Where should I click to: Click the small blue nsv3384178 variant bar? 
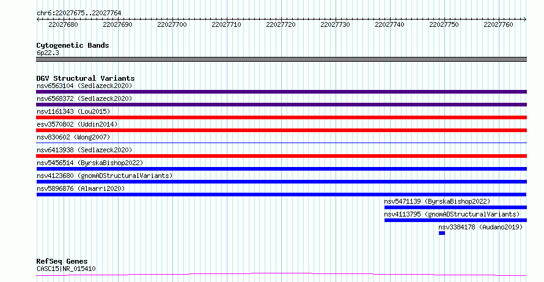click(442, 233)
